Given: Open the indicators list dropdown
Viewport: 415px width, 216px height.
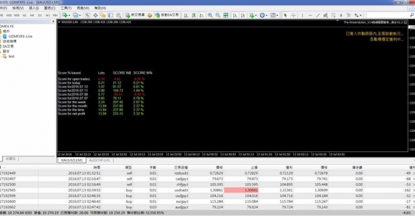Looking at the screenshot, I should pos(252,16).
